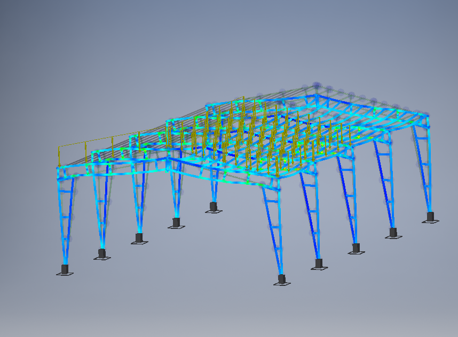
Task: Select the front-most base support of right row
Action: (282, 279)
